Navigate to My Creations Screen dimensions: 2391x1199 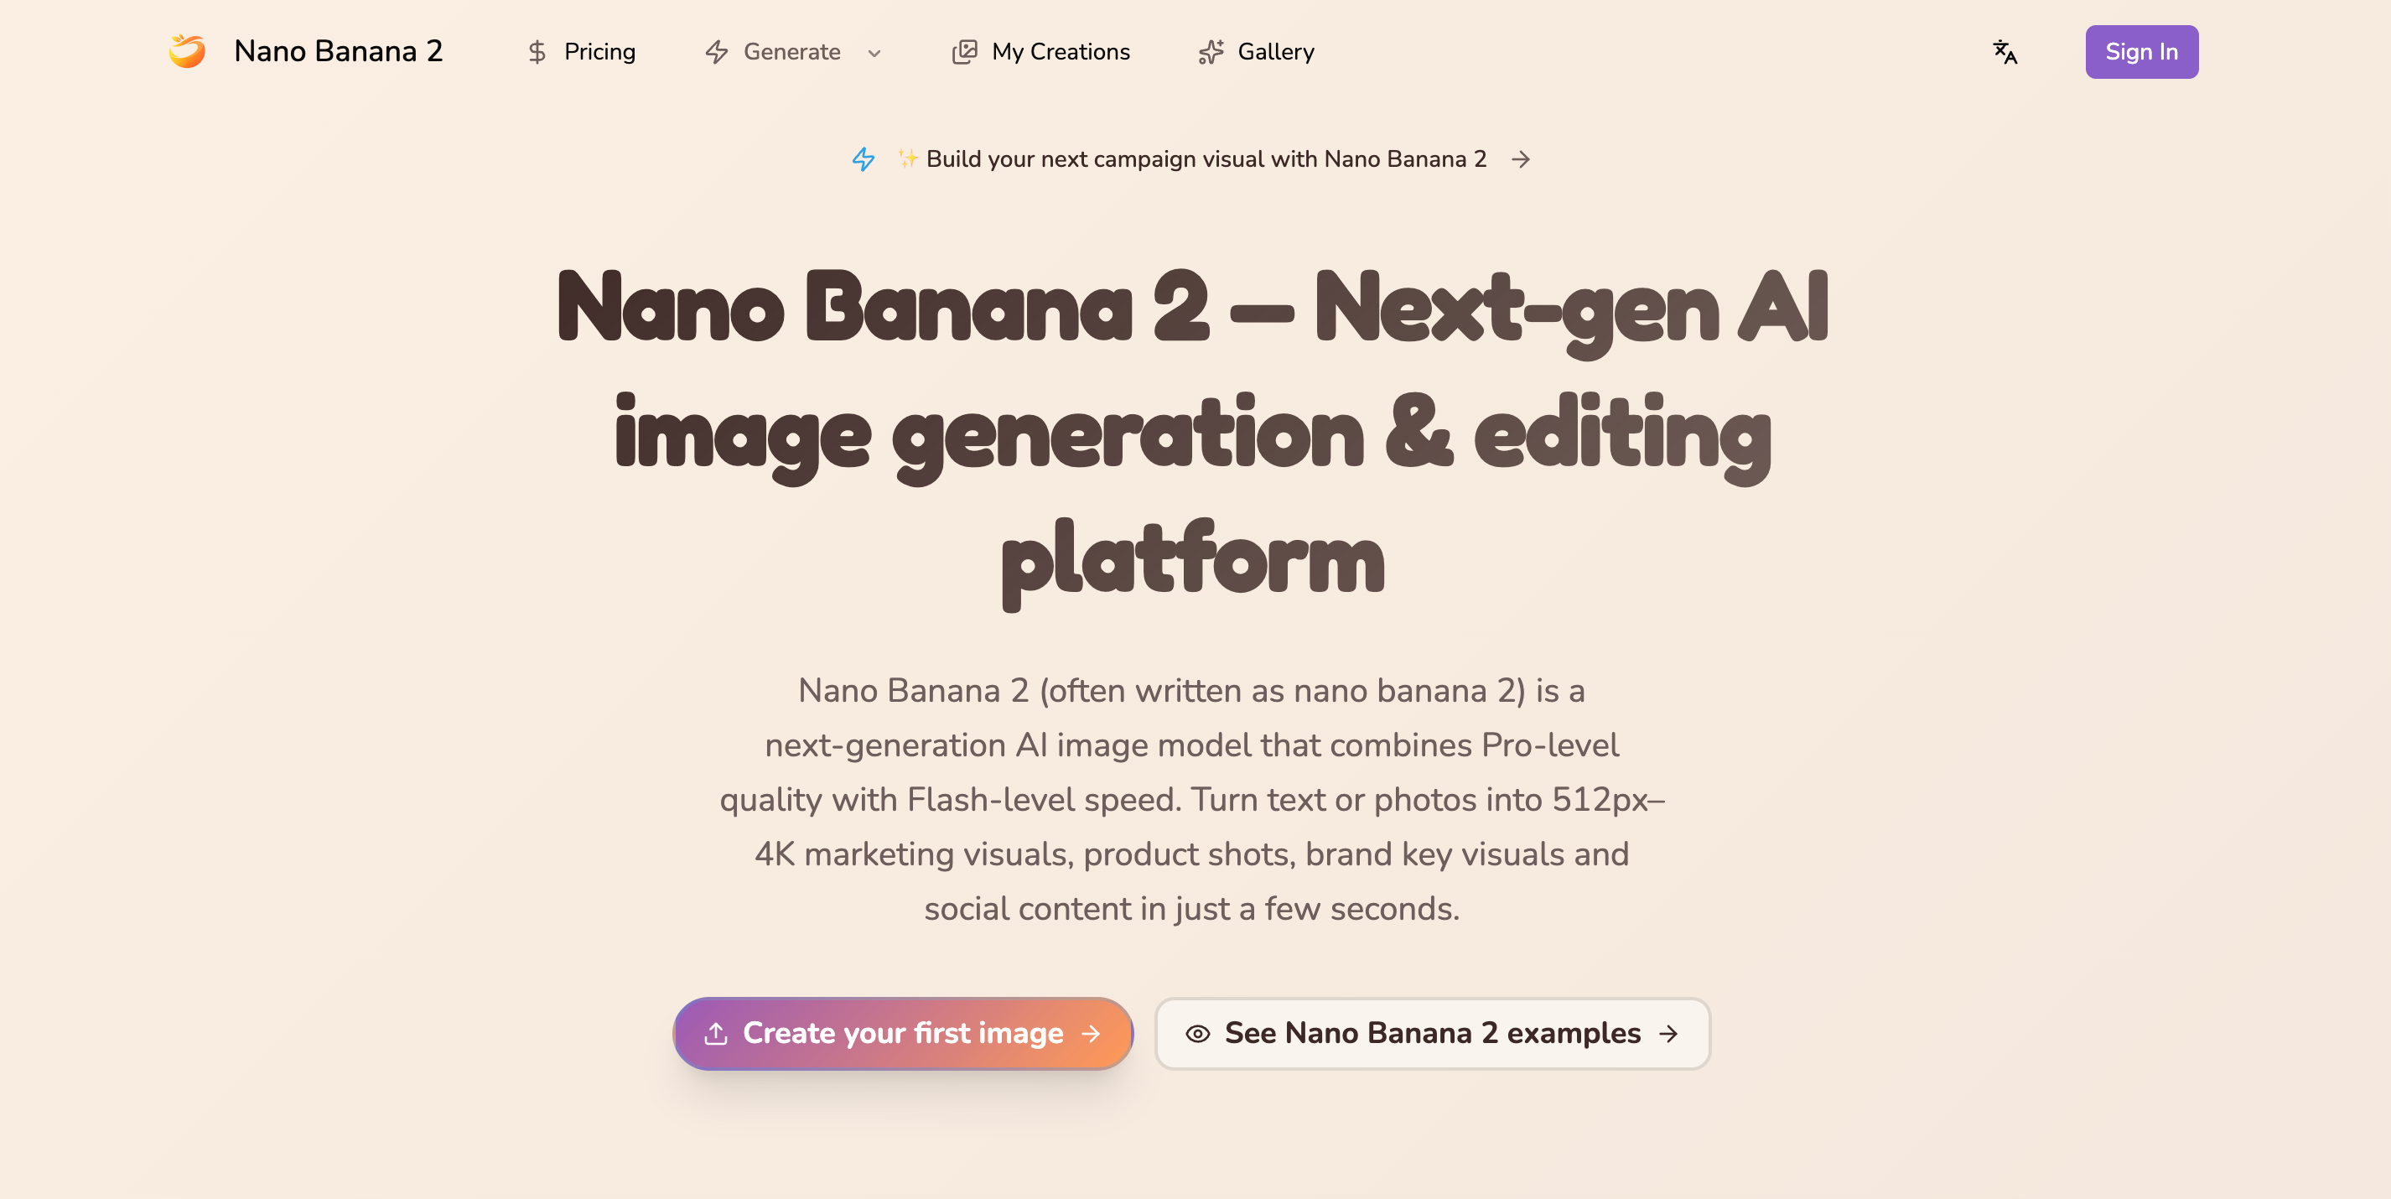[x=1060, y=52]
